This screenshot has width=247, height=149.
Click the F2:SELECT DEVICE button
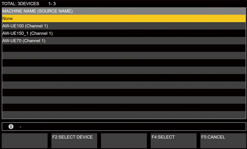click(x=74, y=141)
